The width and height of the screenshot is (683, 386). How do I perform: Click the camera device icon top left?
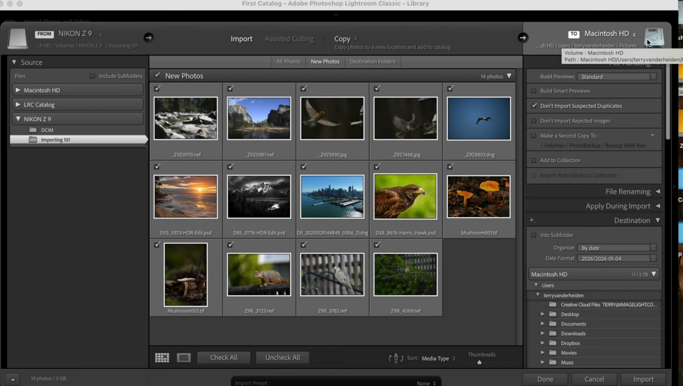pyautogui.click(x=17, y=37)
